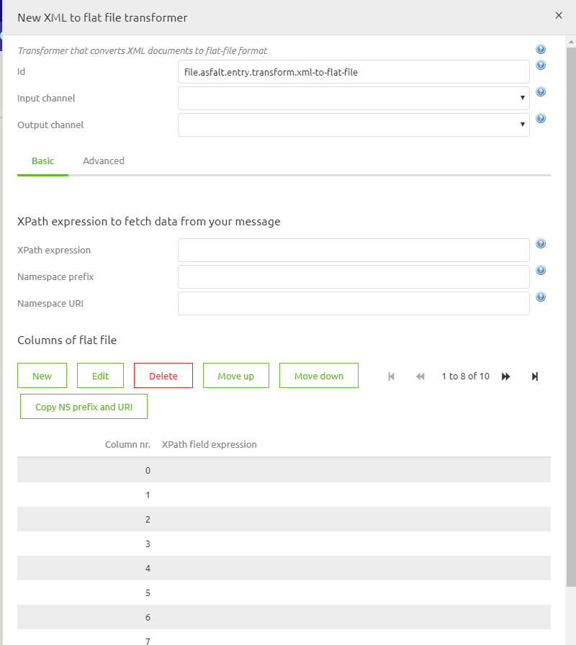
Task: Go to the next page of columns
Action: pyautogui.click(x=505, y=376)
